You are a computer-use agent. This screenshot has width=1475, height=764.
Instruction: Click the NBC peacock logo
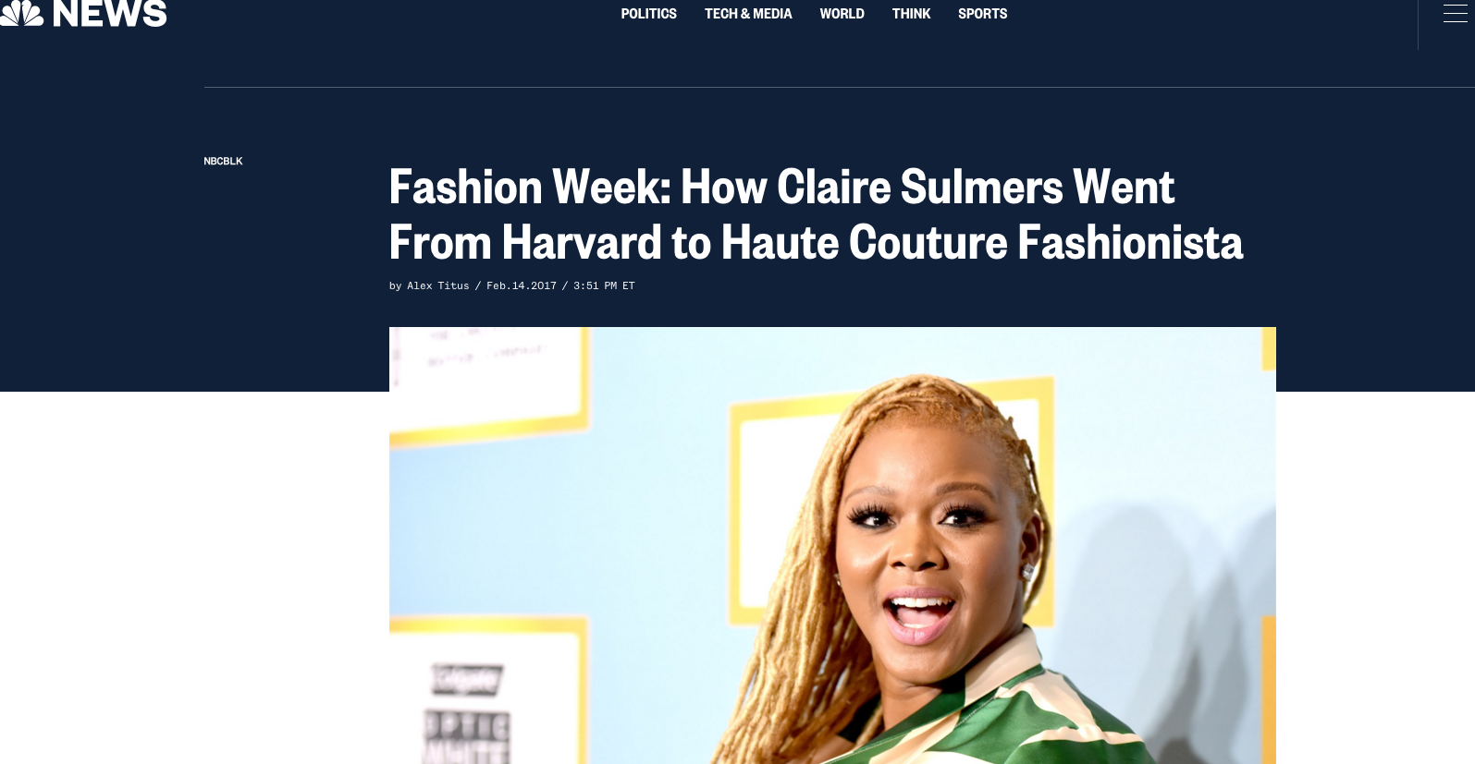[x=20, y=13]
